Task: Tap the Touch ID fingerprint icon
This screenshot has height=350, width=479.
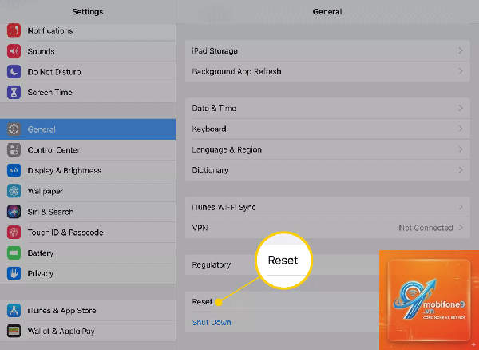Action: coord(14,233)
